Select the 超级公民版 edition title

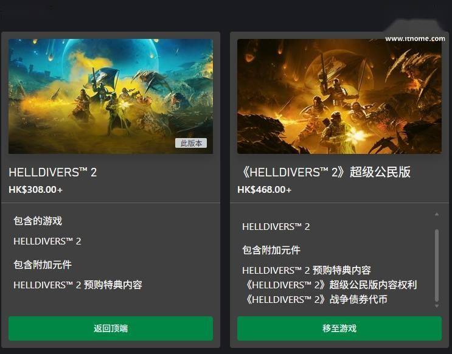(325, 172)
